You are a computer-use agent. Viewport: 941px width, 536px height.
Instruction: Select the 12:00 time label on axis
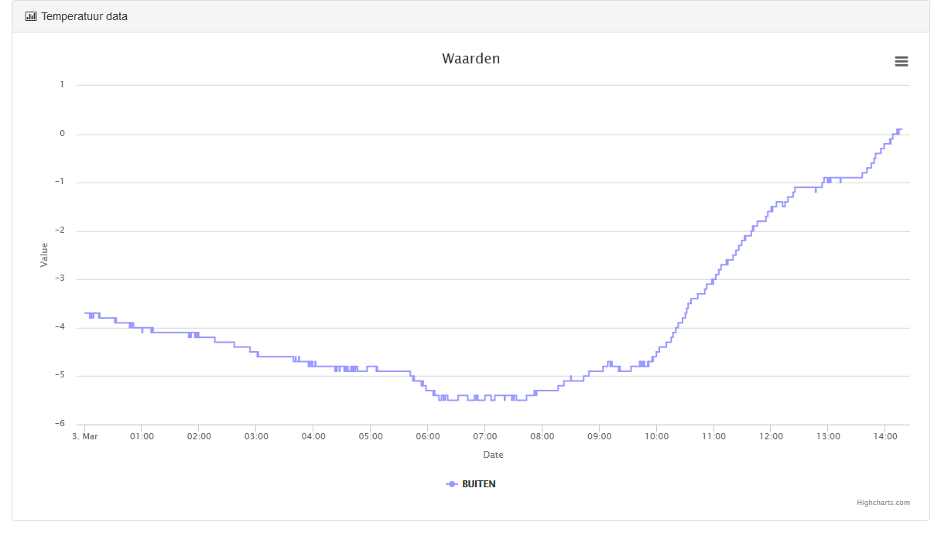771,436
